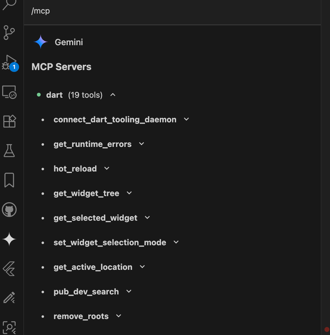
Task: Open the Flutter widget inspector search icon
Action: tap(9, 327)
